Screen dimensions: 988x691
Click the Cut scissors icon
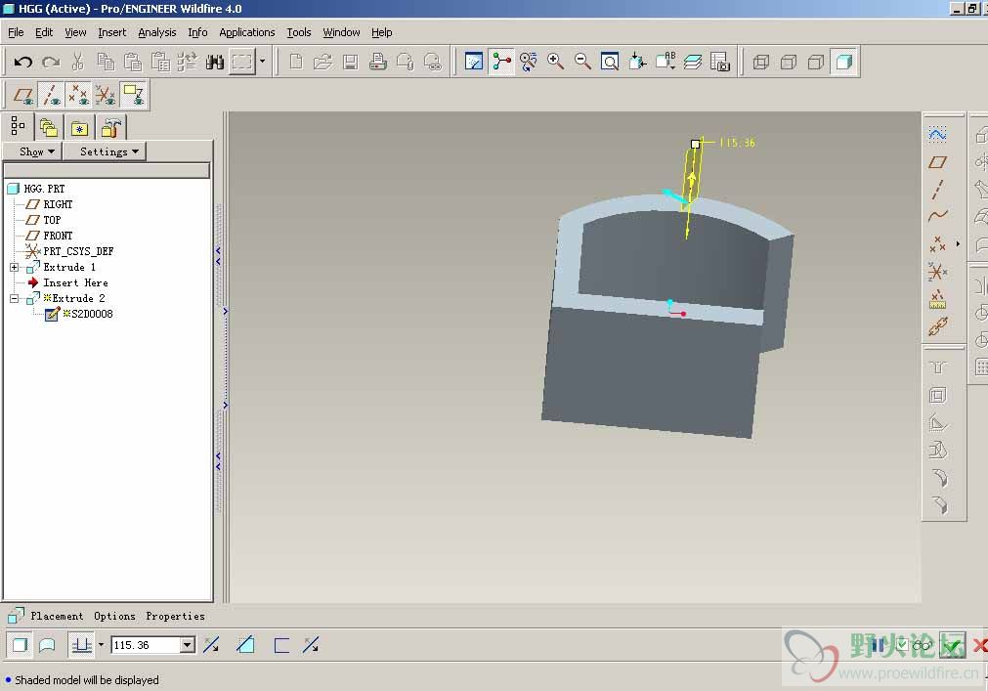click(78, 62)
